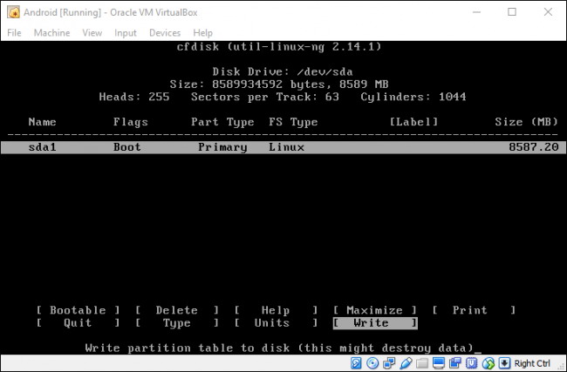Click the display monitor status icon
The image size is (567, 372).
pyautogui.click(x=439, y=363)
